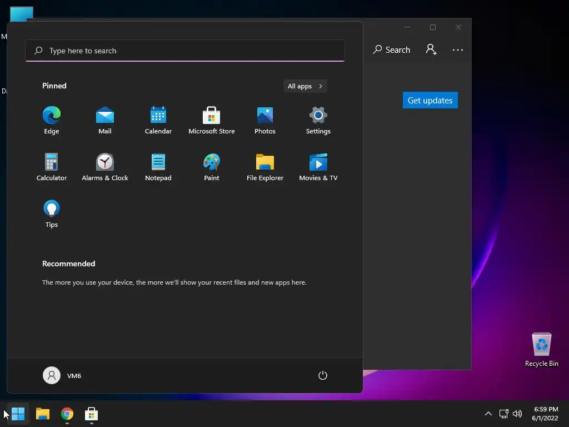This screenshot has width=569, height=427.
Task: Open the VM6 user account menu
Action: point(62,375)
